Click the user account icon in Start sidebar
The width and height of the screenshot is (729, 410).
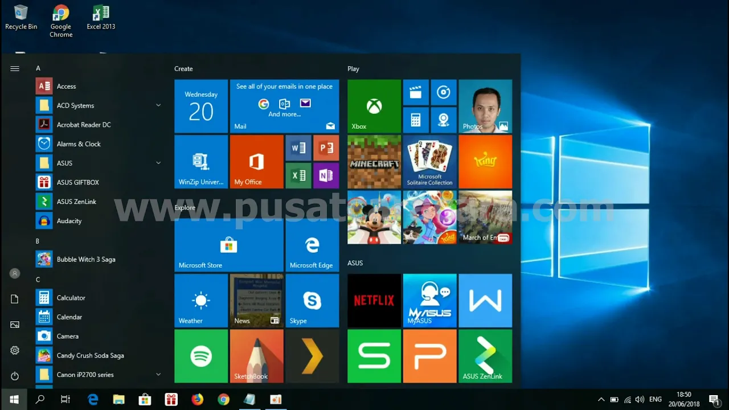click(x=15, y=273)
